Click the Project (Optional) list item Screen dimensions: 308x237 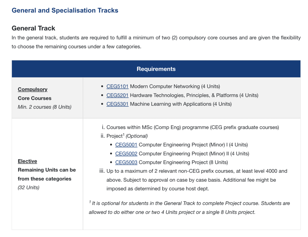[x=127, y=136]
